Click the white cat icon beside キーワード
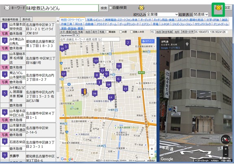 click(7, 8)
